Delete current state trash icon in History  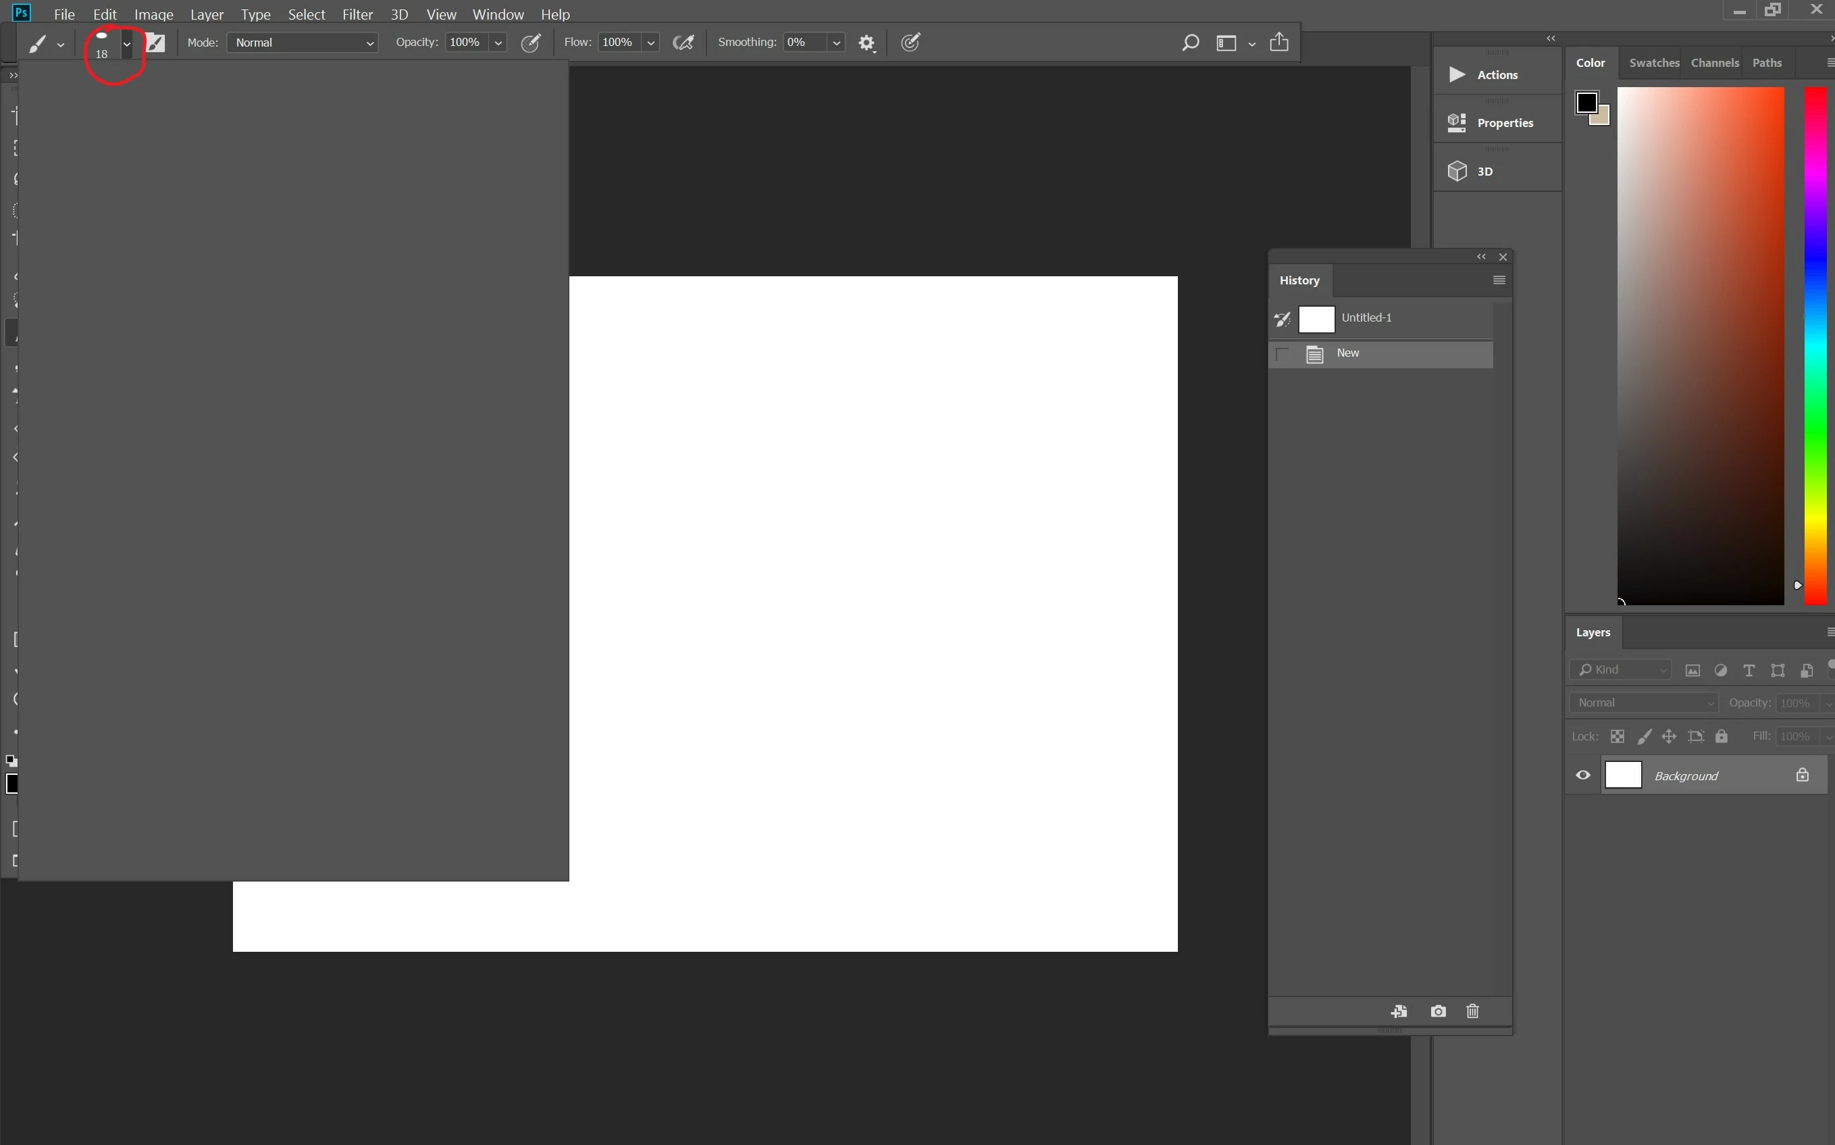click(x=1472, y=1011)
